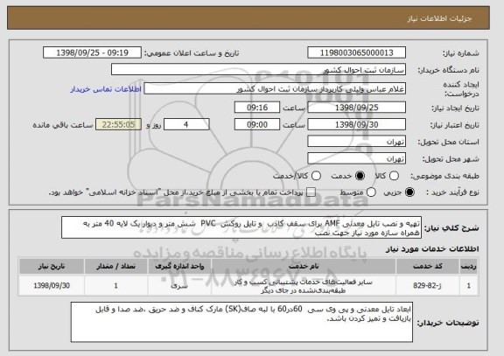504x356 pixels.
Task: Click the تعداد / مقدار column header
Action: click(x=116, y=266)
